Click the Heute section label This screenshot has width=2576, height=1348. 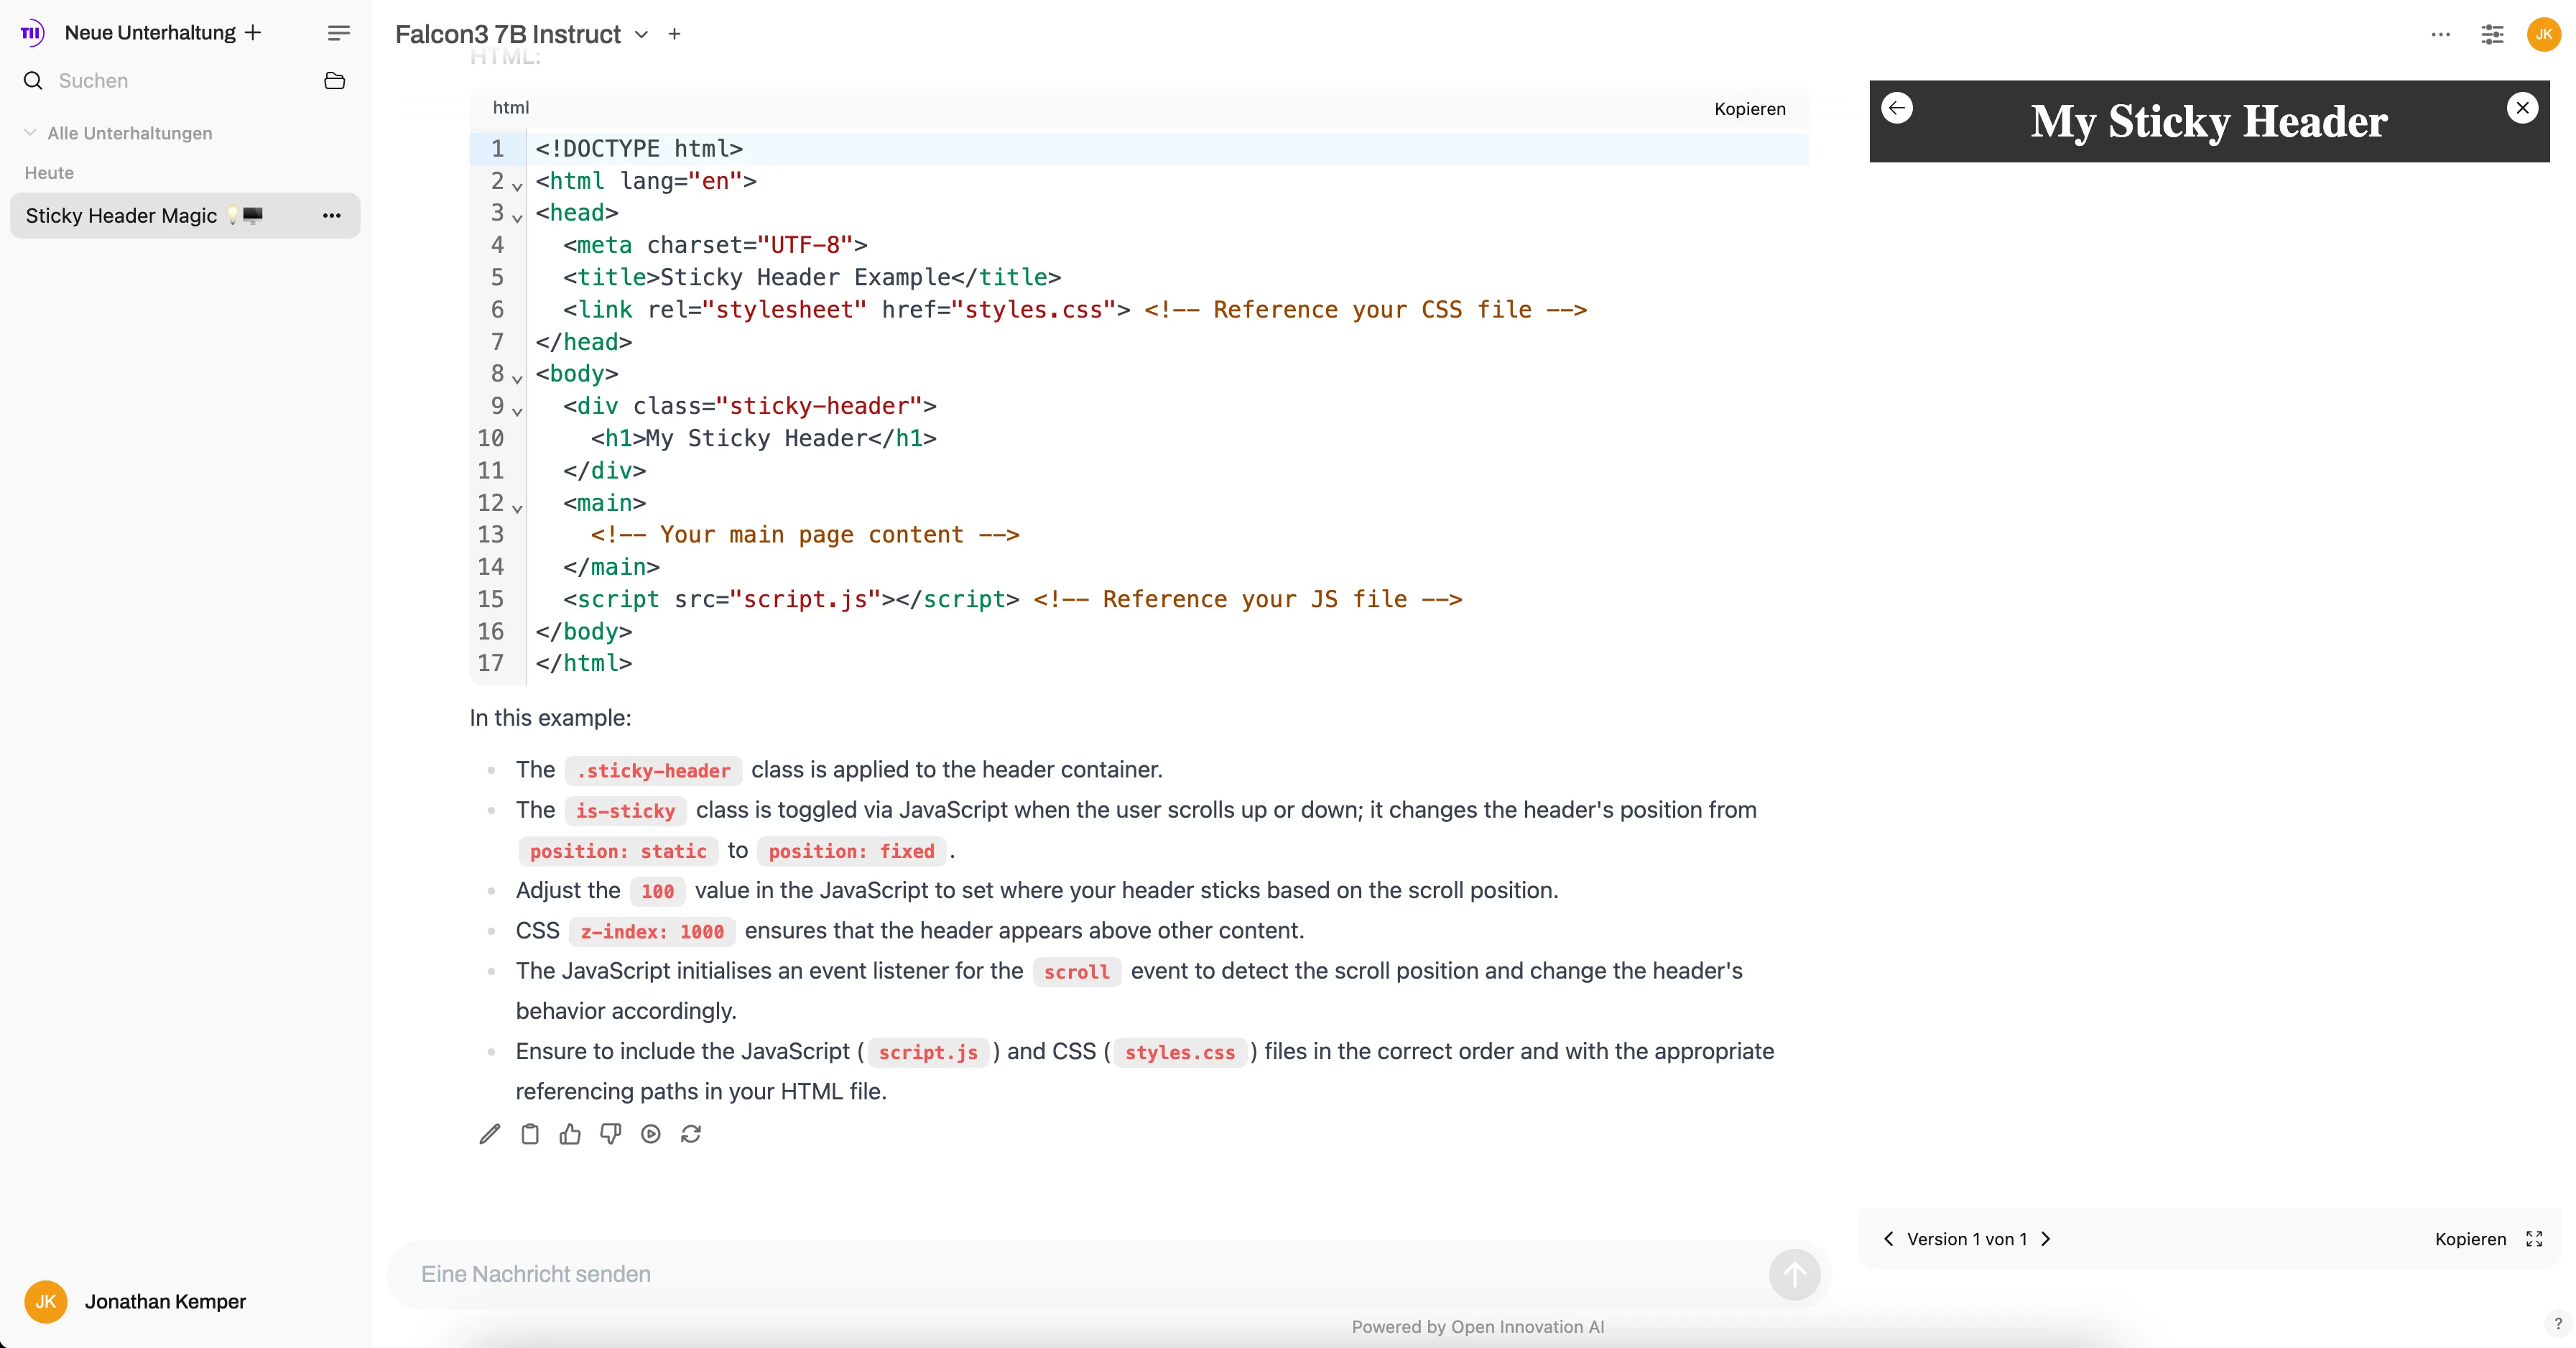[49, 173]
